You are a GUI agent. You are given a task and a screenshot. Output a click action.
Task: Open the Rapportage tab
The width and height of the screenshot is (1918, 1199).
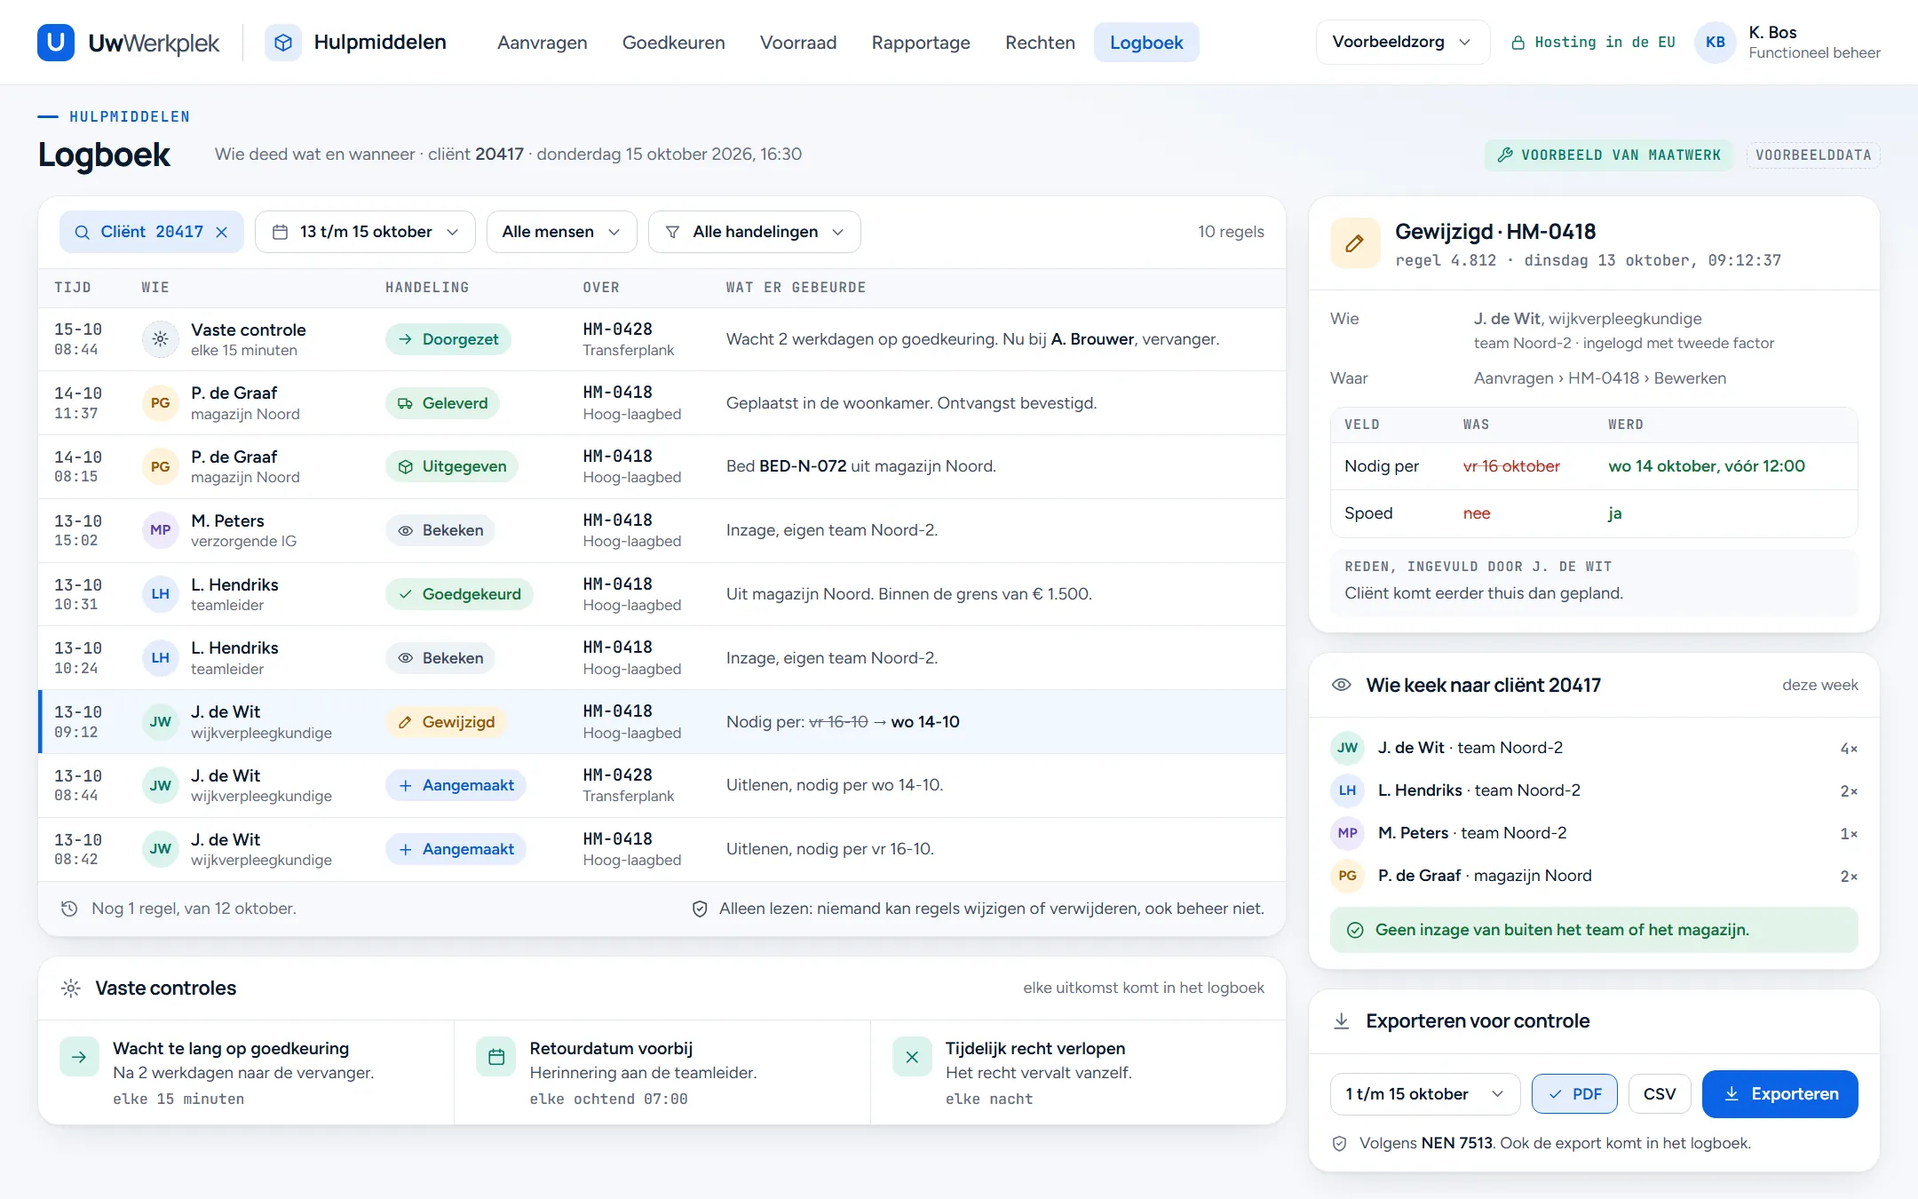[x=921, y=43]
